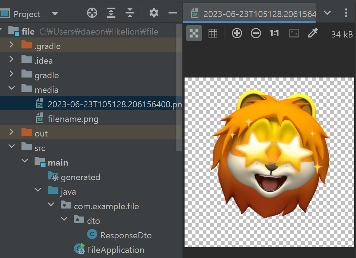Toggle the image grid overlay
Image resolution: width=356 pixels, height=258 pixels.
213,33
